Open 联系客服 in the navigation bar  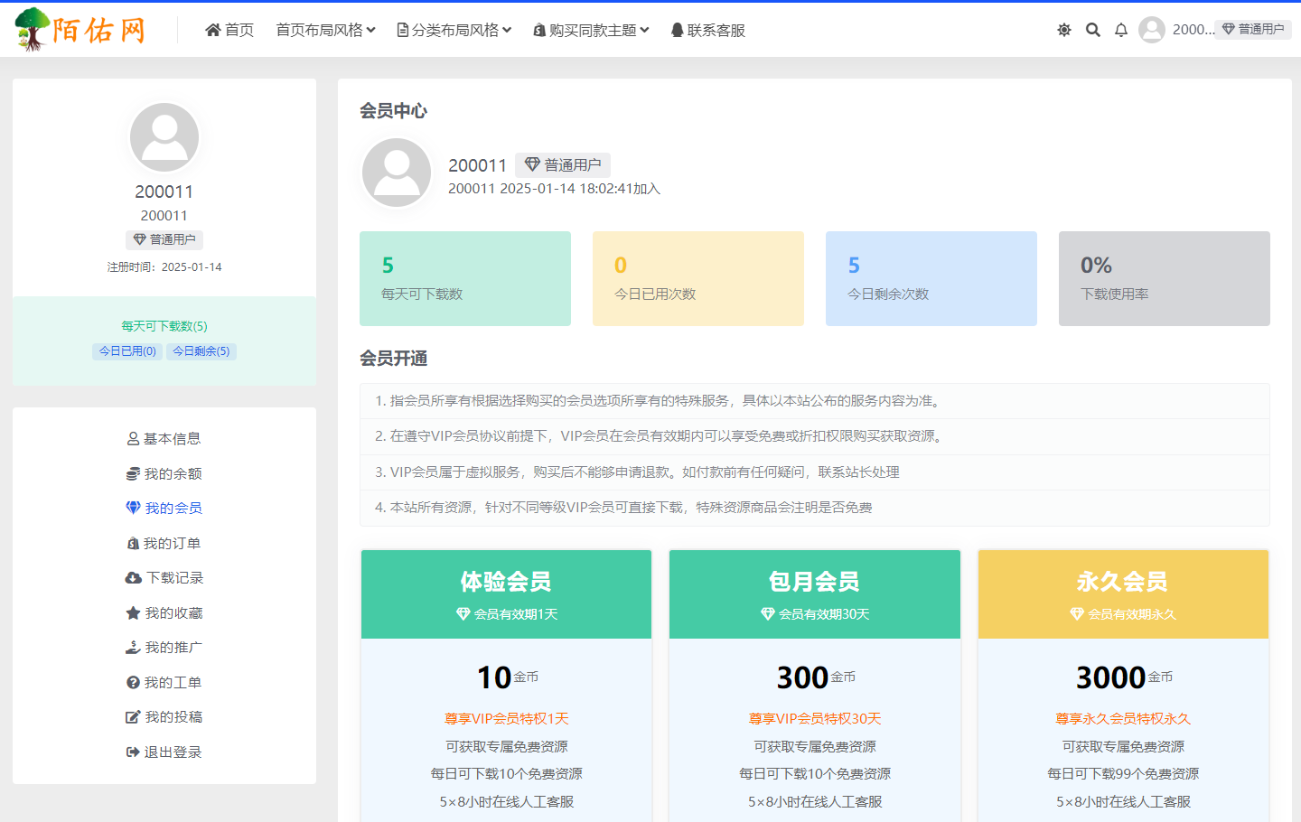click(x=708, y=30)
